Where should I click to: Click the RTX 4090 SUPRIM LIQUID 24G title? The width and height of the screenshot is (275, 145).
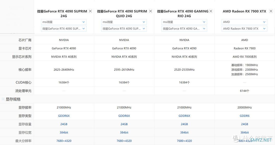[122, 14]
